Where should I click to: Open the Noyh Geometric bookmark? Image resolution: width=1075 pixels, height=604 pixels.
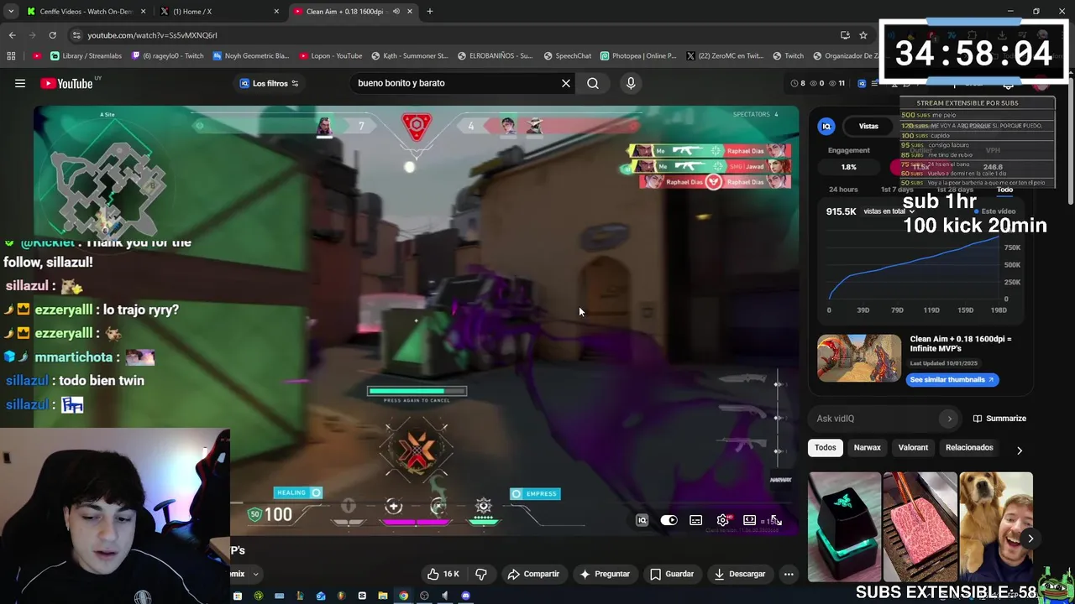click(x=250, y=56)
